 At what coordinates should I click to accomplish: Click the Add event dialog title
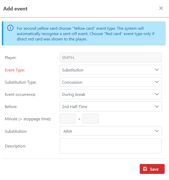click(x=15, y=9)
